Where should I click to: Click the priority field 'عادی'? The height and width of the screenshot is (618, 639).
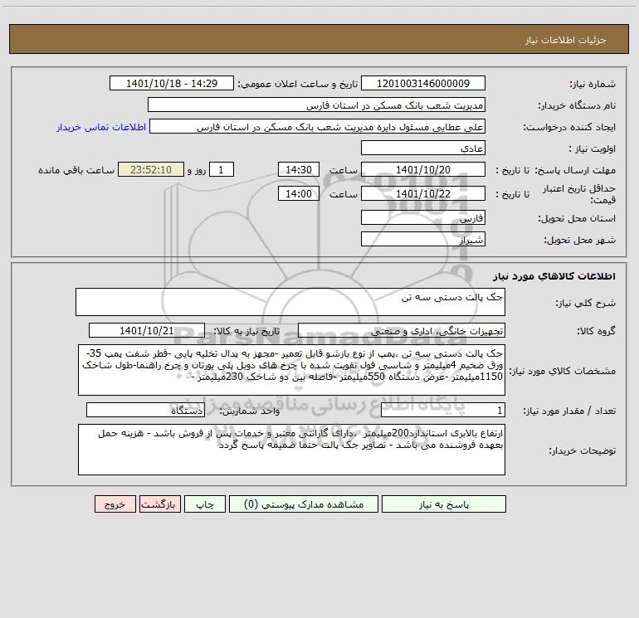[x=423, y=148]
